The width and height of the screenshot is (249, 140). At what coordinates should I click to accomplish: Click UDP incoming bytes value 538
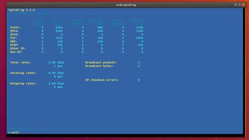click(100, 42)
